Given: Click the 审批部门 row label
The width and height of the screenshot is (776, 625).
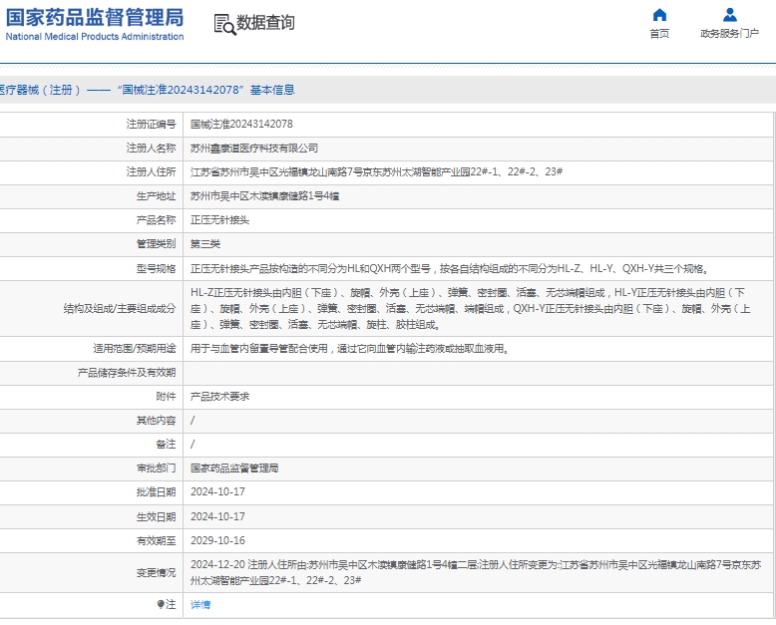Looking at the screenshot, I should [156, 469].
